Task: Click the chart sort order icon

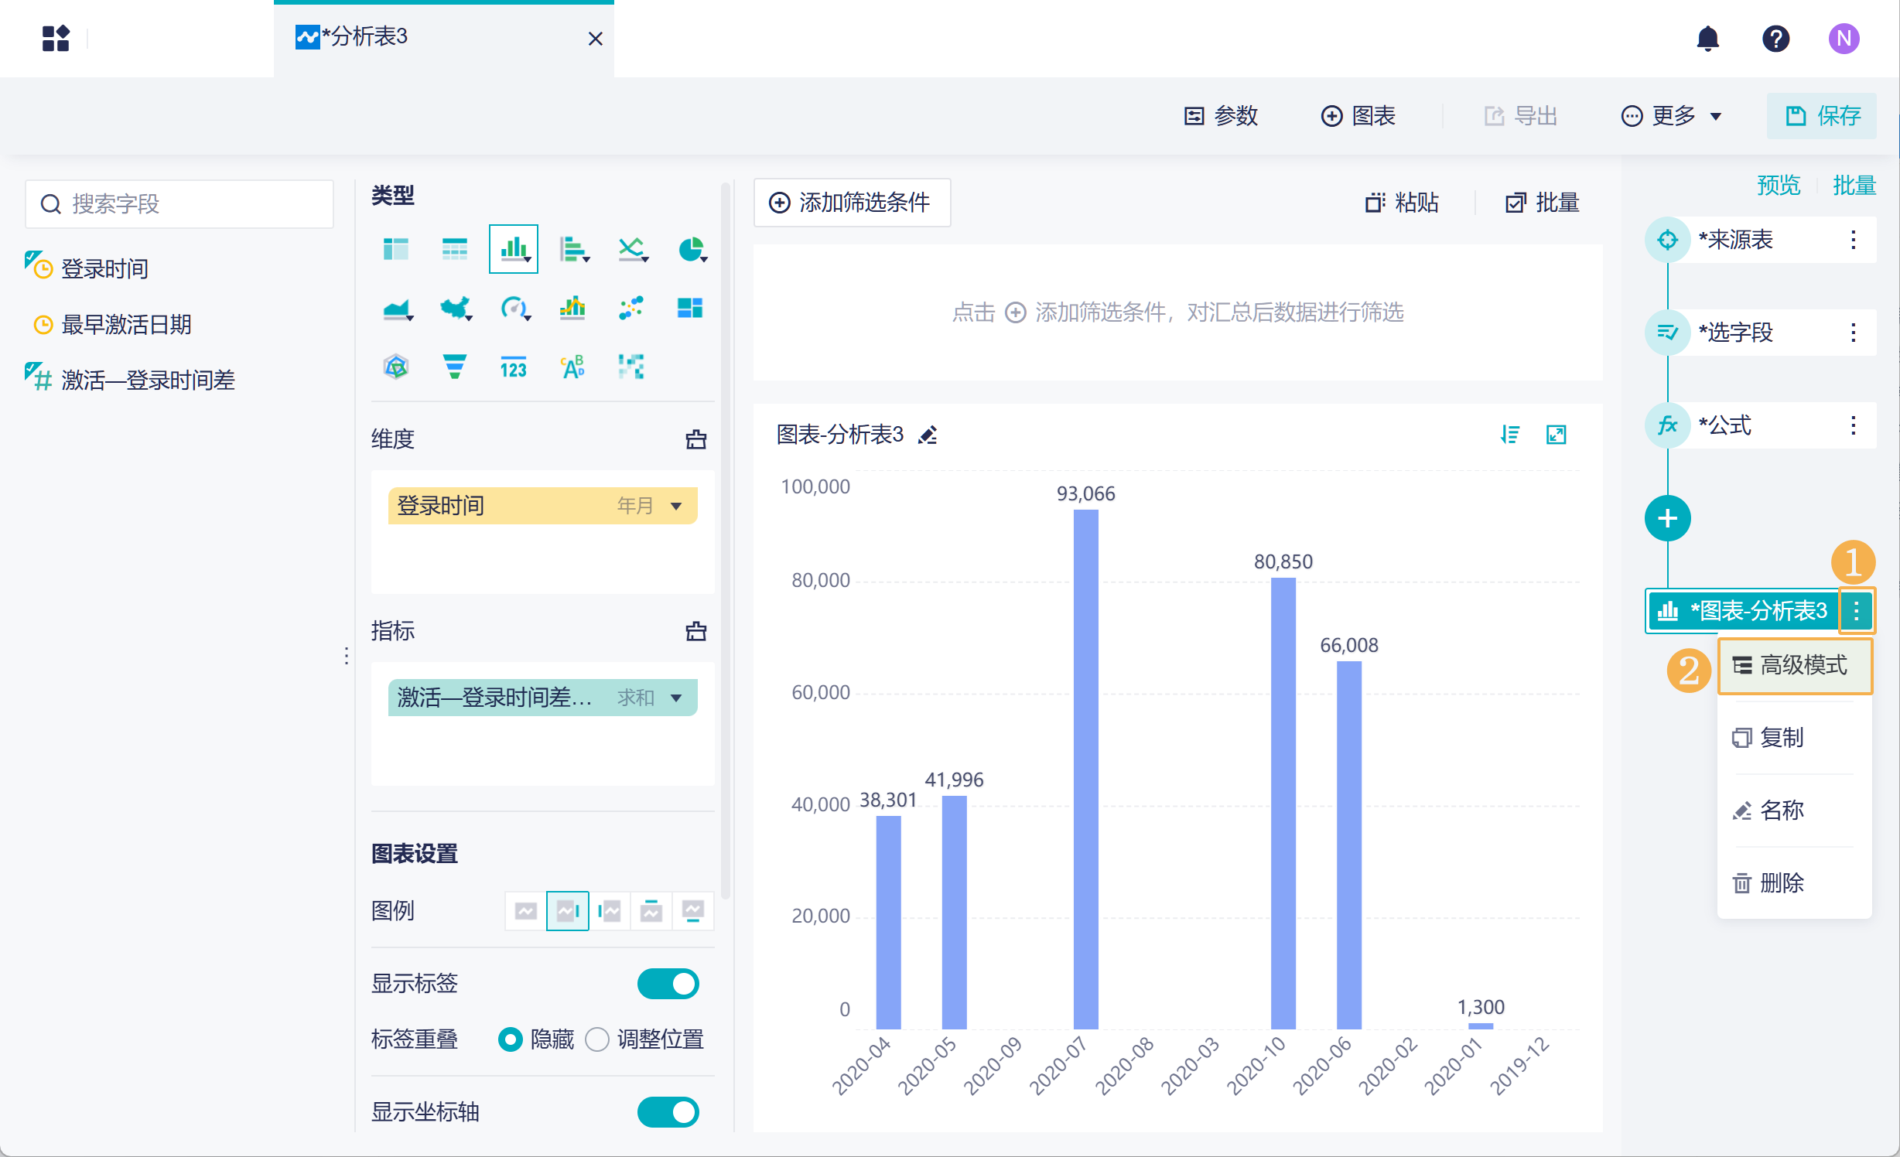Action: click(x=1509, y=435)
